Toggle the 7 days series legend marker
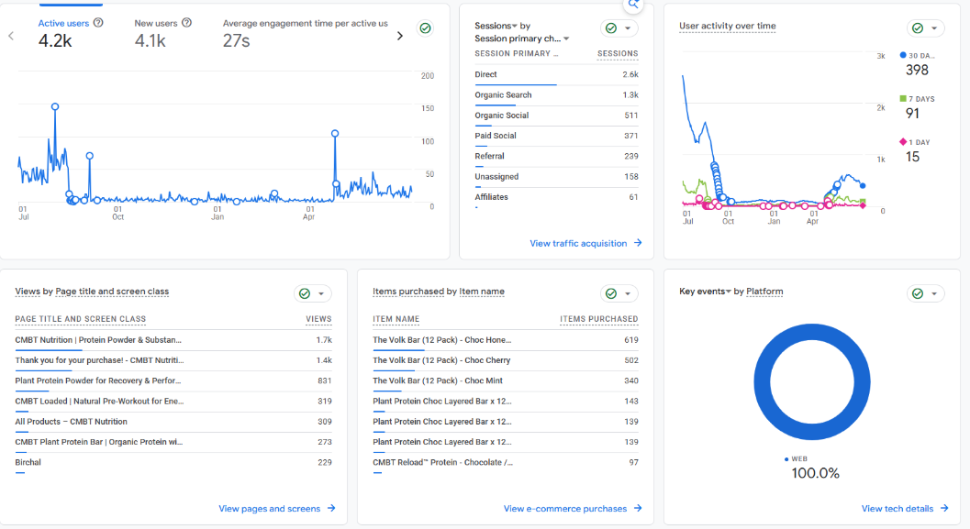This screenshot has height=529, width=970. [x=903, y=98]
